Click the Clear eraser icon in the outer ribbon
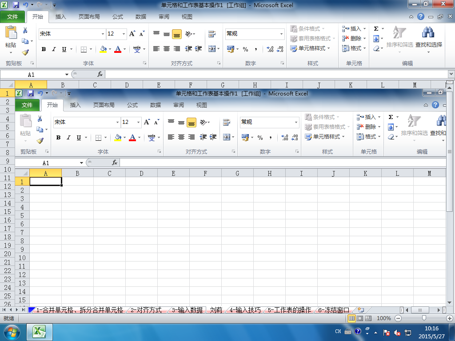The width and height of the screenshot is (455, 341). (376, 48)
